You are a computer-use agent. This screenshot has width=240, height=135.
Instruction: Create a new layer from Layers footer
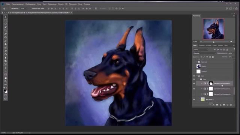(228, 105)
